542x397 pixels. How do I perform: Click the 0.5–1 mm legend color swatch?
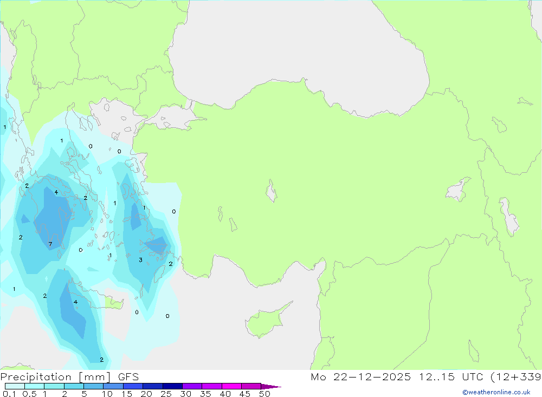[x=35, y=386]
